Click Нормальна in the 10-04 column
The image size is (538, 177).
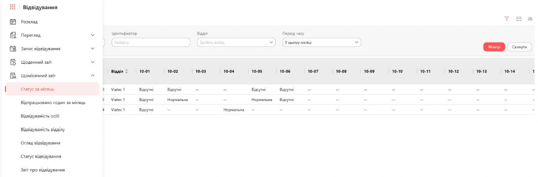234,110
